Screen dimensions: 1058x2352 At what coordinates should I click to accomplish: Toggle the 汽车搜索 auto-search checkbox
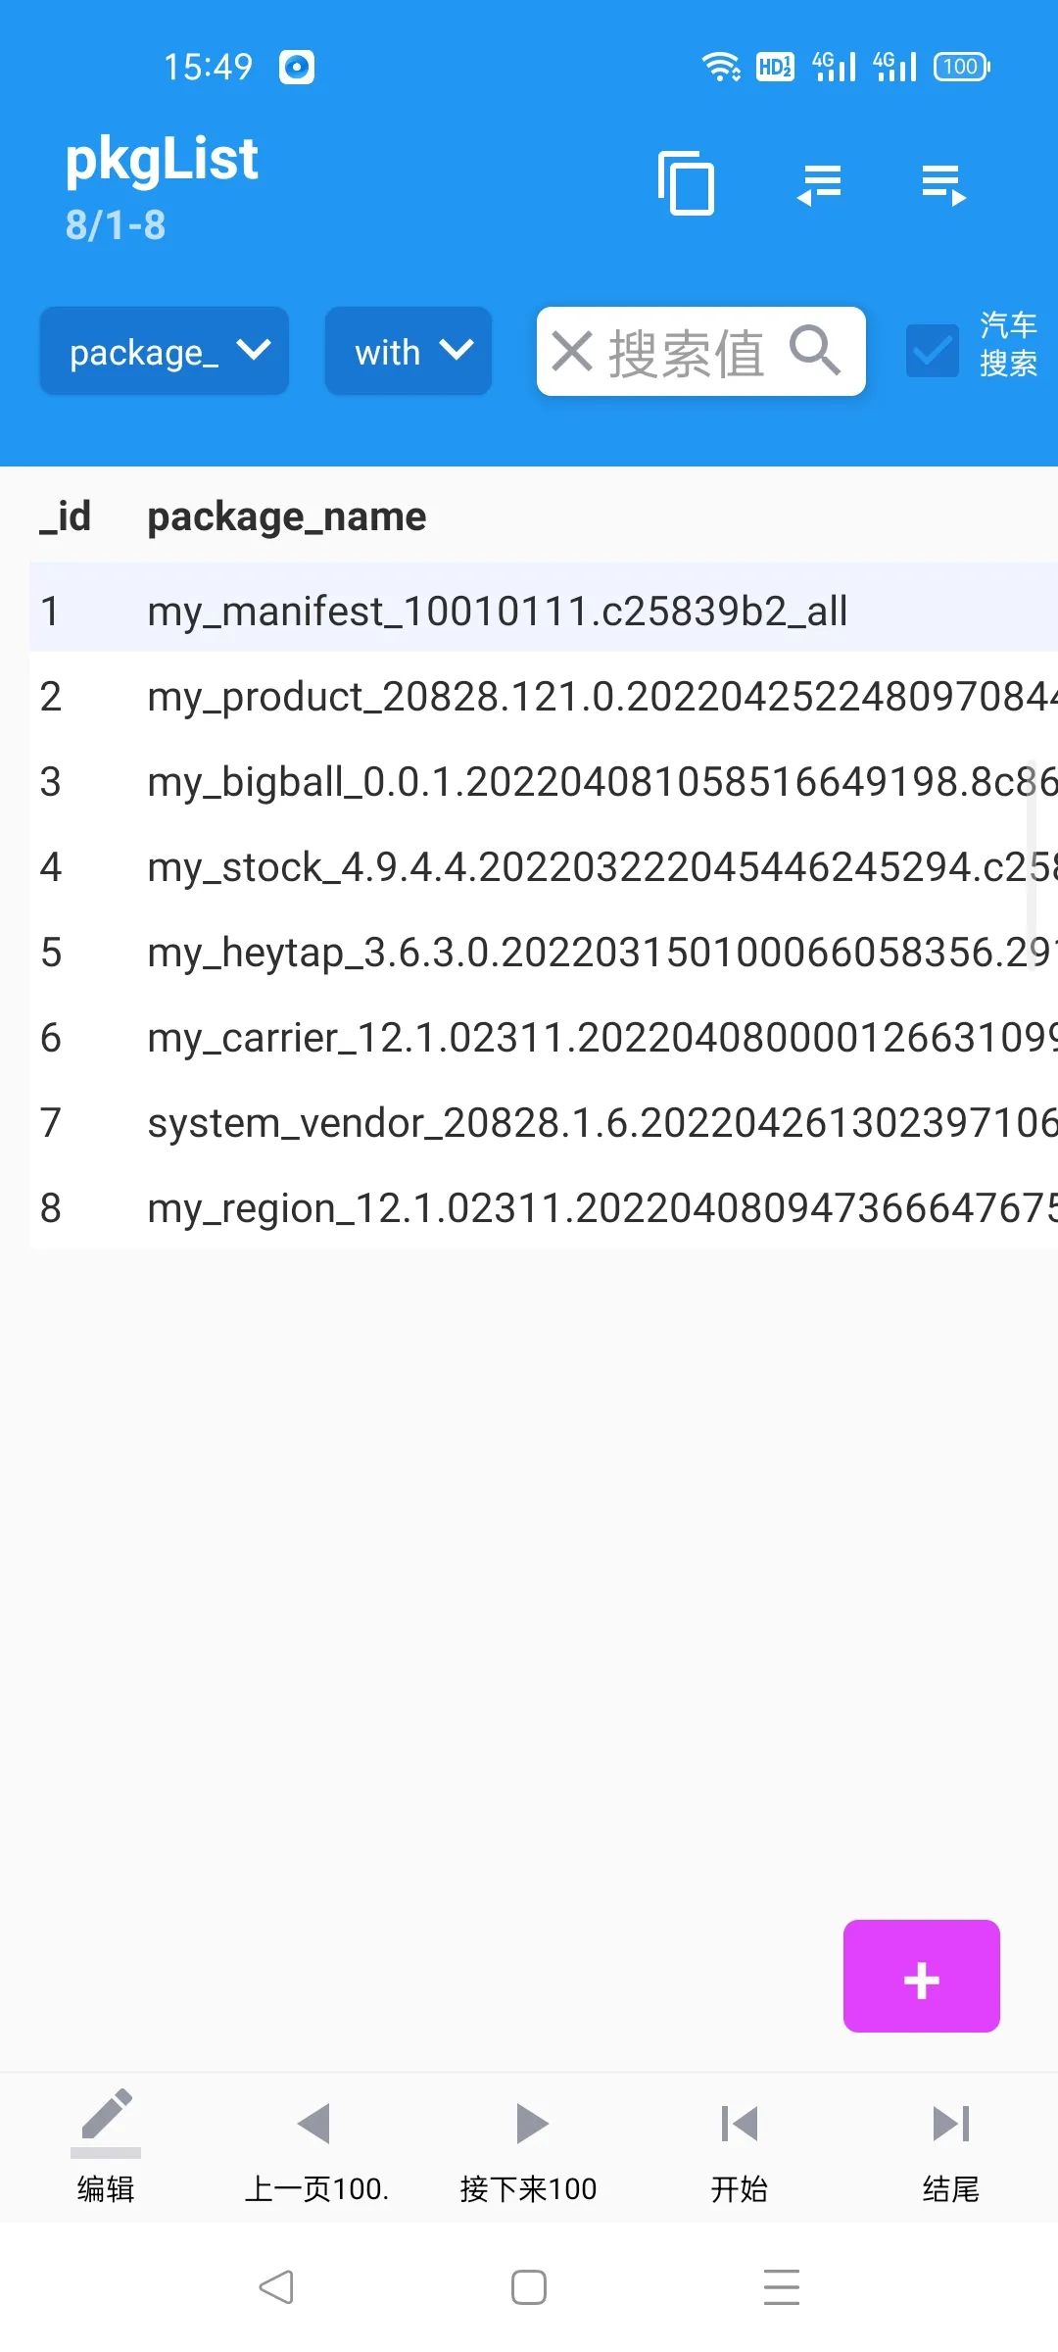click(933, 351)
